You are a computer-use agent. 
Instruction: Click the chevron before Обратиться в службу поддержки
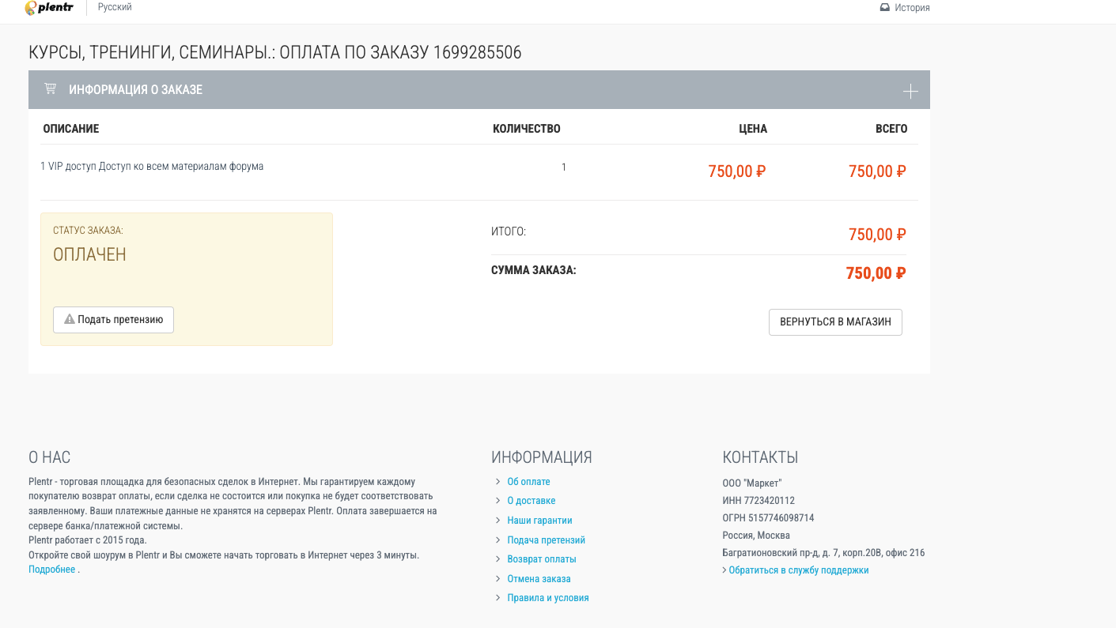coord(724,570)
